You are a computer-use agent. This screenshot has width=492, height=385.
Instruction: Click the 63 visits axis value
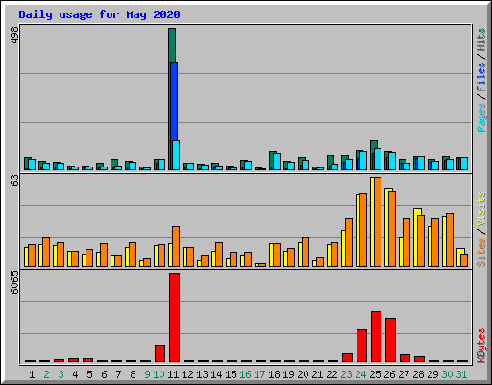point(14,181)
